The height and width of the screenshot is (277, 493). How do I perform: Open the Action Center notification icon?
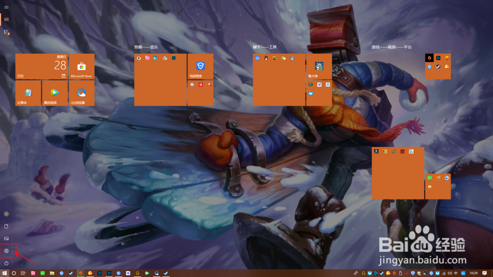coord(485,273)
